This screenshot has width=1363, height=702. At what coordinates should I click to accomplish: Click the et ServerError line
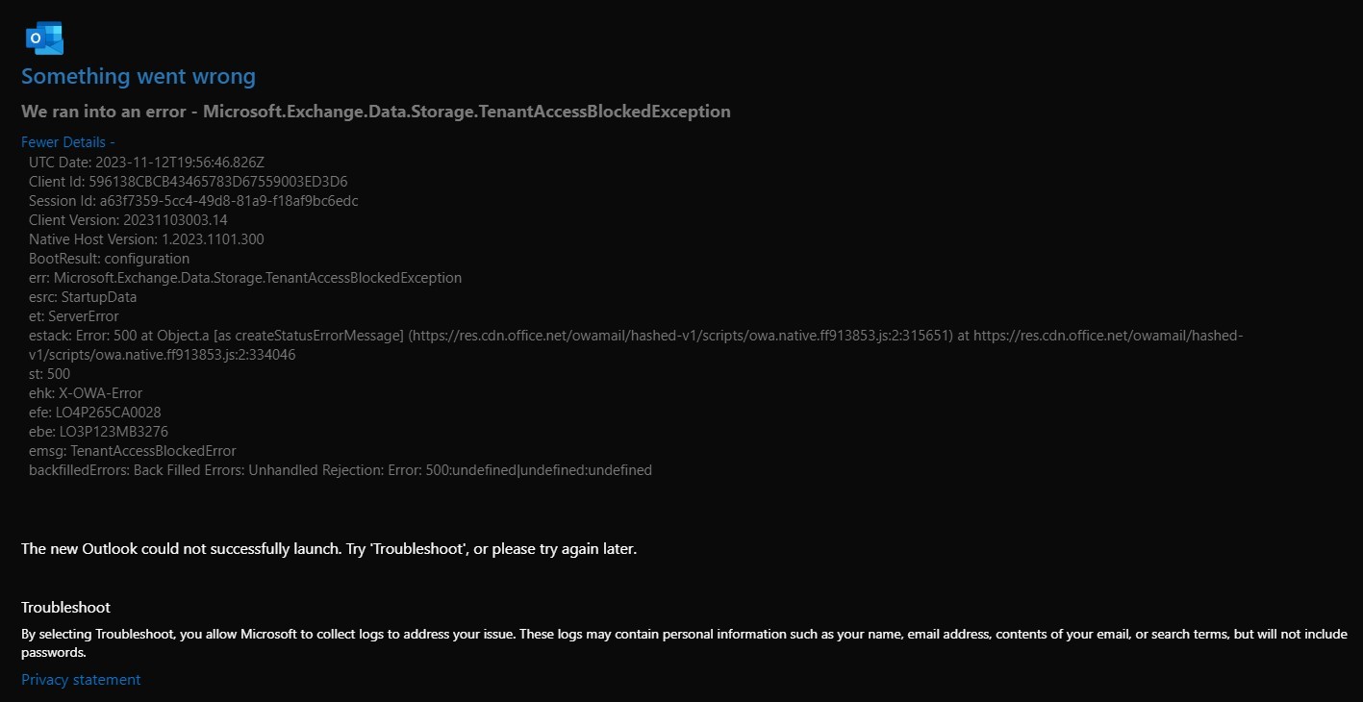coord(74,315)
